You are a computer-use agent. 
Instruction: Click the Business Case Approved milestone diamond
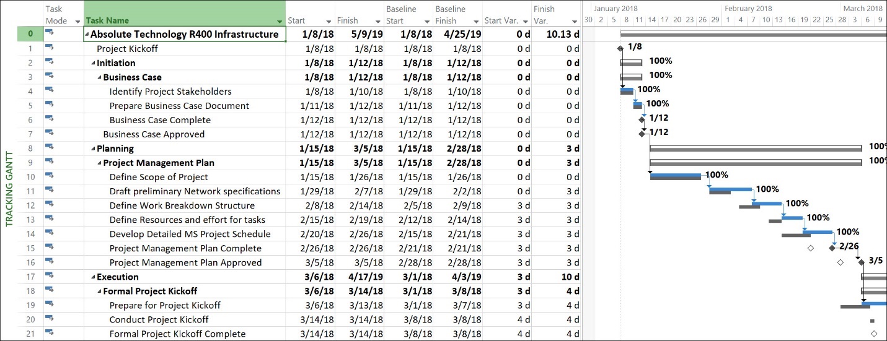tap(642, 133)
